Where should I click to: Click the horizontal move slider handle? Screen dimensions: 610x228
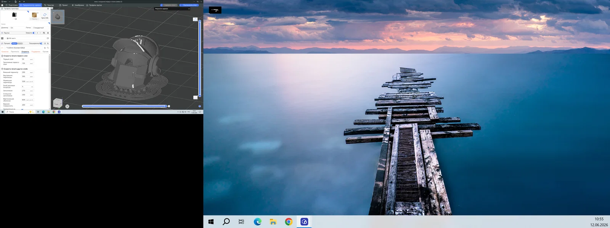[x=166, y=106]
